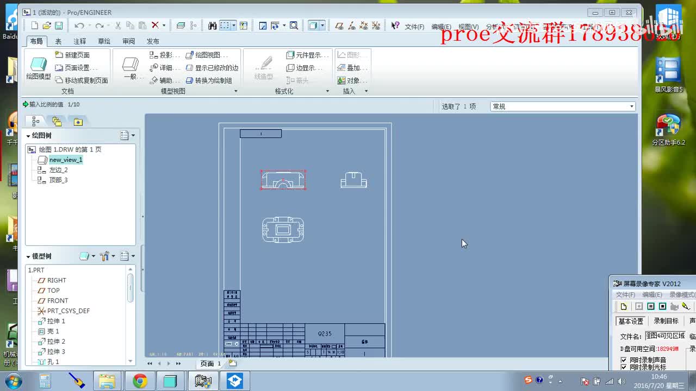Click 转换为绘制组 convert to draft group
The image size is (696, 391).
click(209, 80)
